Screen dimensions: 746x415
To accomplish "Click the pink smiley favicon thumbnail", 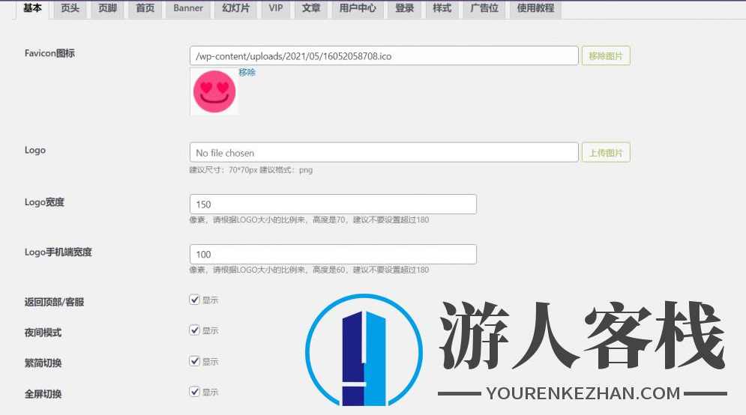I will tap(214, 91).
